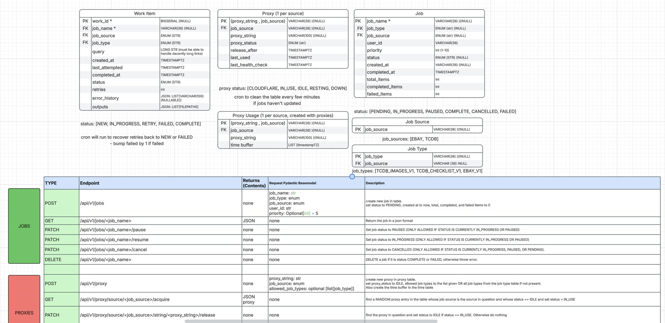The image size is (665, 323).
Task: Select proxy_status in the Proxy table
Action: (x=259, y=43)
